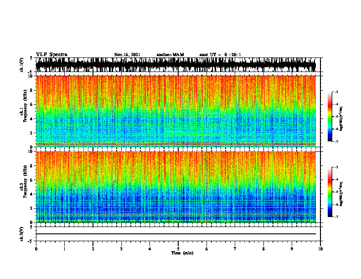Click the ch.2 colorbar log(PSD) label
This screenshot has height=279, width=361.
coord(341,194)
